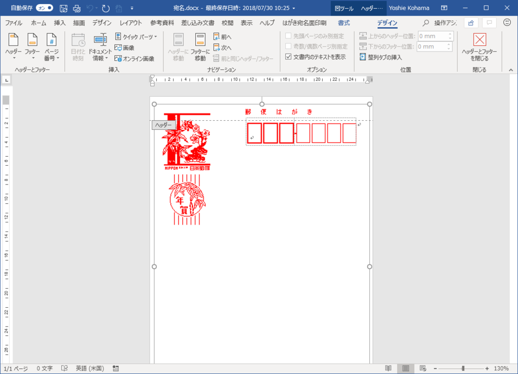Image resolution: width=518 pixels, height=374 pixels.
Task: Close header and footer with red X button
Action: pos(480,46)
